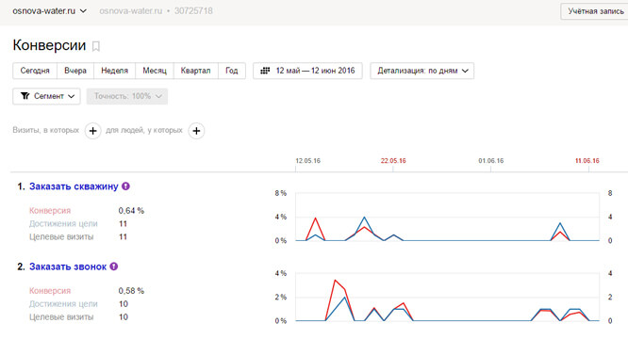Open the Детализация: по дням dropdown

click(422, 71)
